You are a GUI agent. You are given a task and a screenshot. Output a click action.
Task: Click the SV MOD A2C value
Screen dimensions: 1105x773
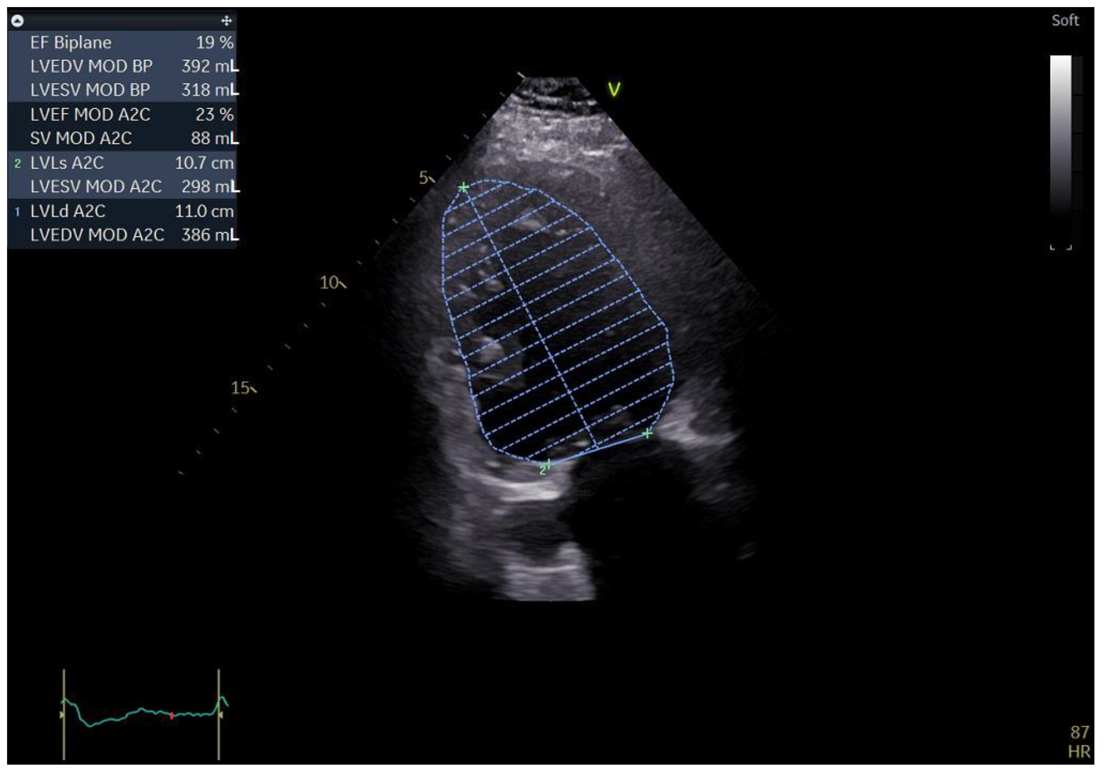point(214,138)
